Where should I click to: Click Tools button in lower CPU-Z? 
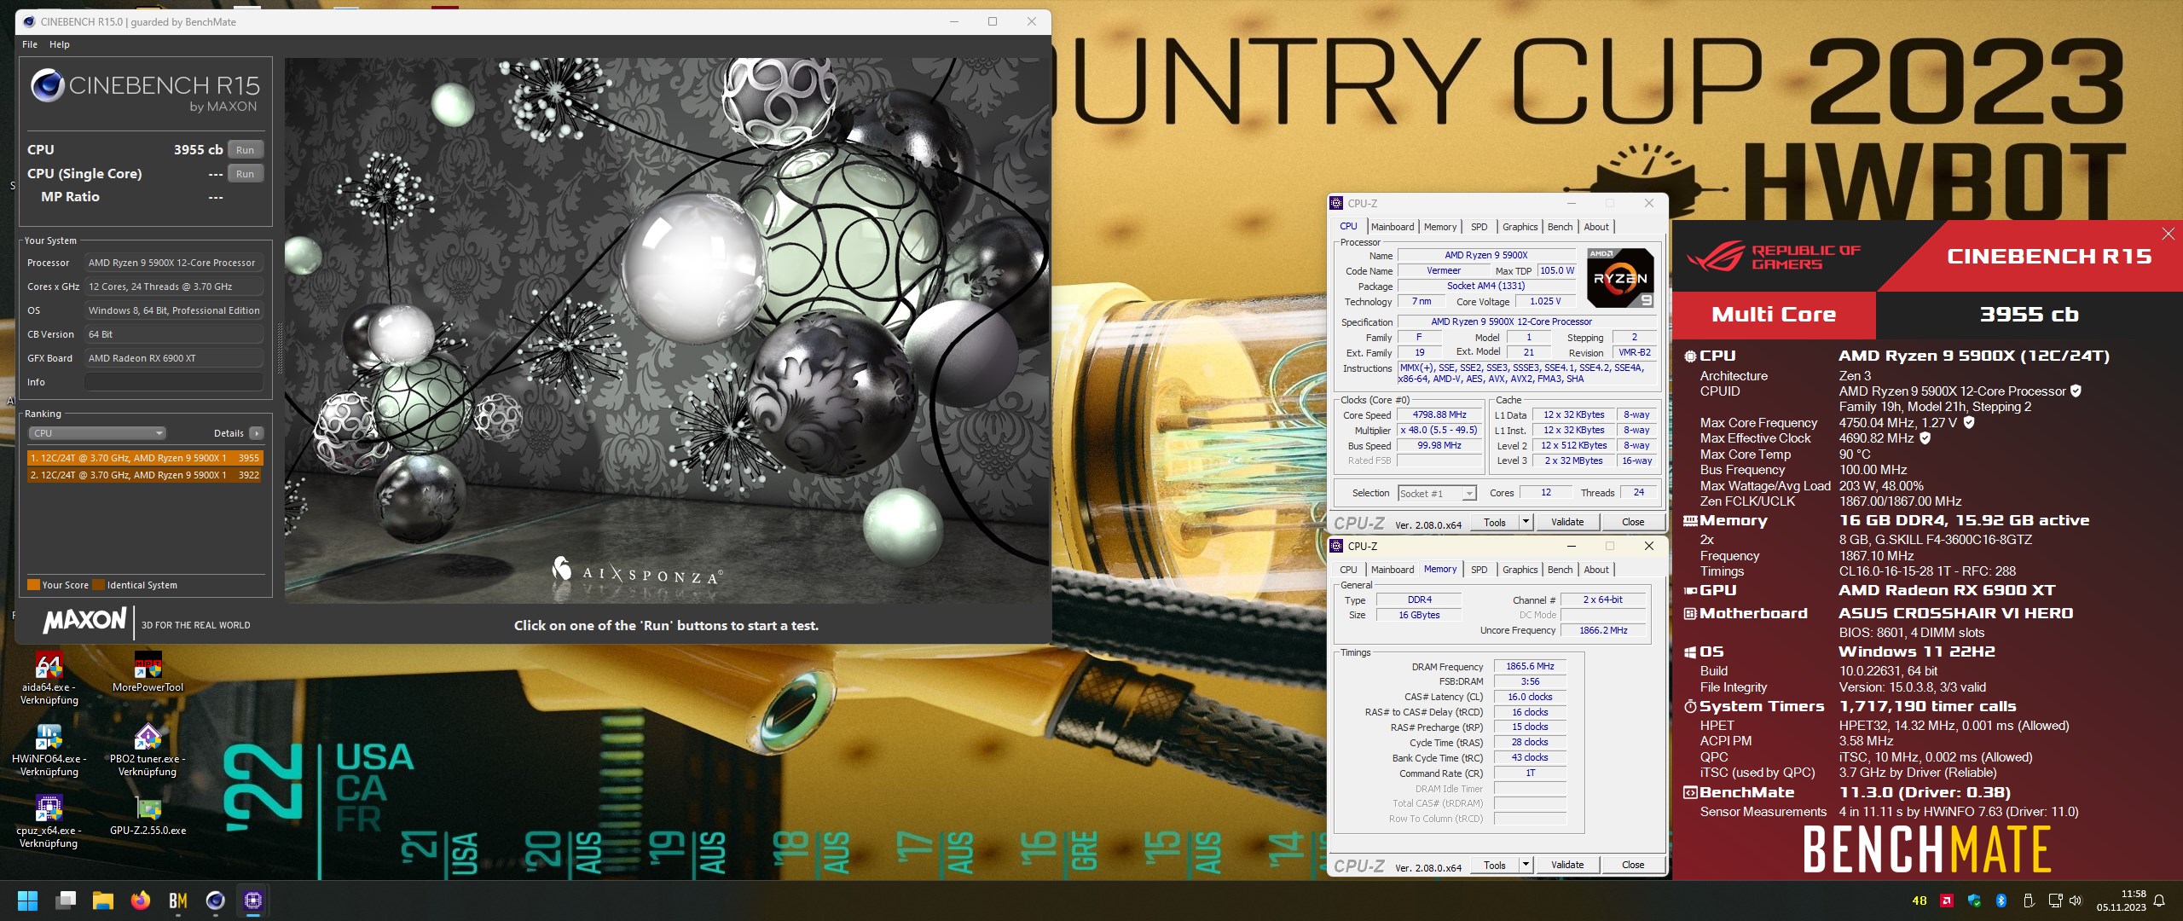1495,865
